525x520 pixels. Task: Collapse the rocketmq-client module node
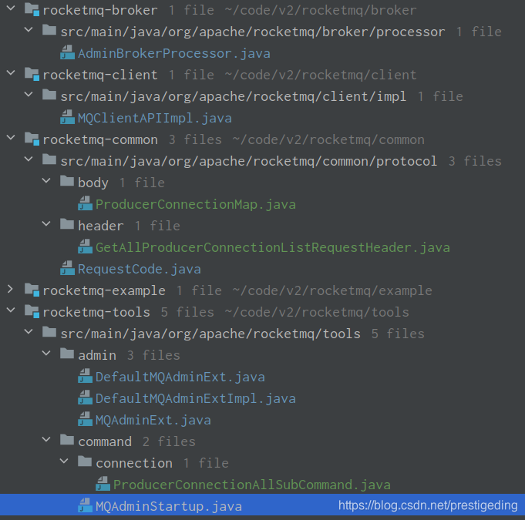click(x=11, y=72)
